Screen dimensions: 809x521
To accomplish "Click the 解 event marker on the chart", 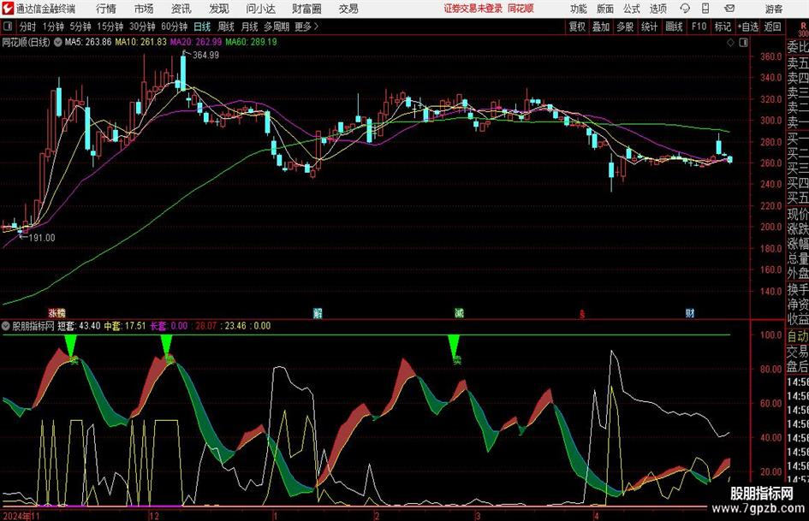I will 318,312.
